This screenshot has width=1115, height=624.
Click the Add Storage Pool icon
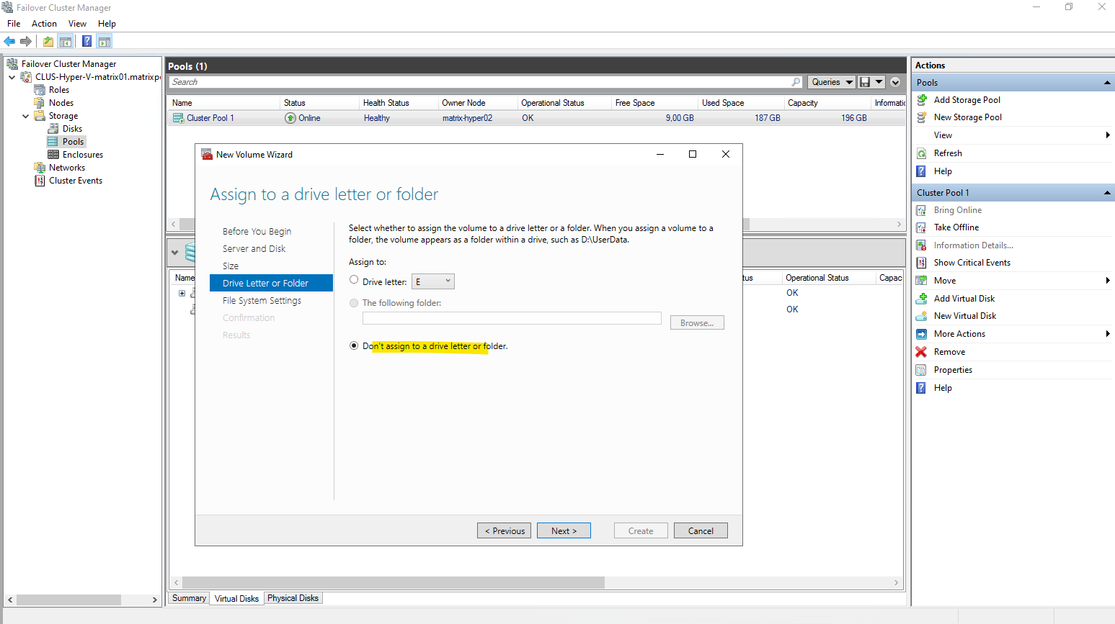(921, 100)
